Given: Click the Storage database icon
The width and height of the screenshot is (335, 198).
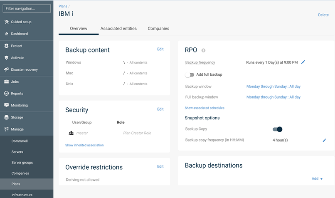Looking at the screenshot, I should pyautogui.click(x=6, y=117).
